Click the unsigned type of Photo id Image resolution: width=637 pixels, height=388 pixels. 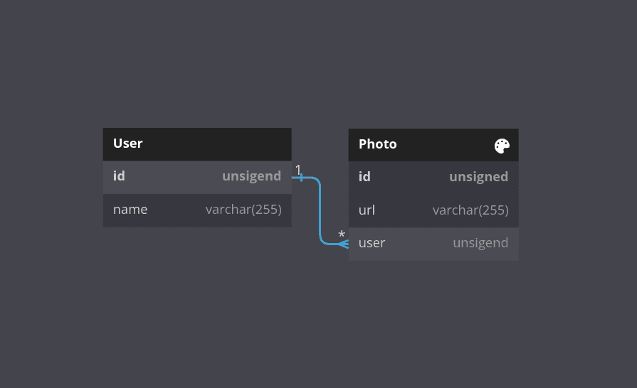click(478, 177)
